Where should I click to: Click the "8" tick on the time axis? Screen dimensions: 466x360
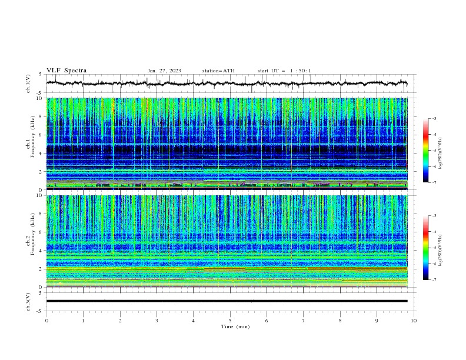click(340, 321)
